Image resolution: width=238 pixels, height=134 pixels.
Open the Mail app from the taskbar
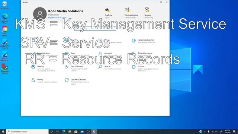click(x=82, y=131)
